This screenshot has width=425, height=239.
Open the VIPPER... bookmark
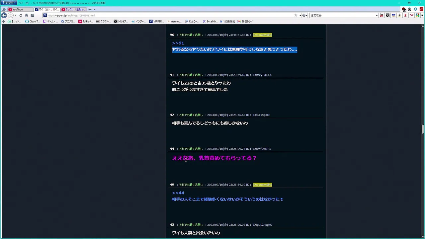click(x=156, y=21)
